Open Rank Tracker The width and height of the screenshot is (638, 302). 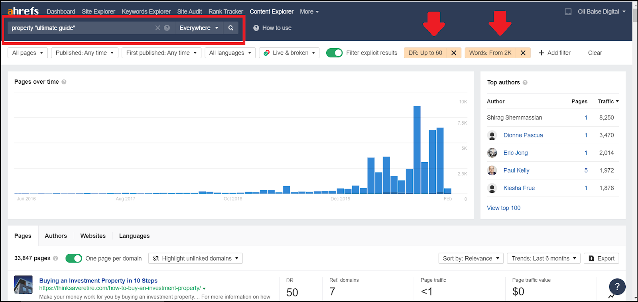pyautogui.click(x=226, y=12)
